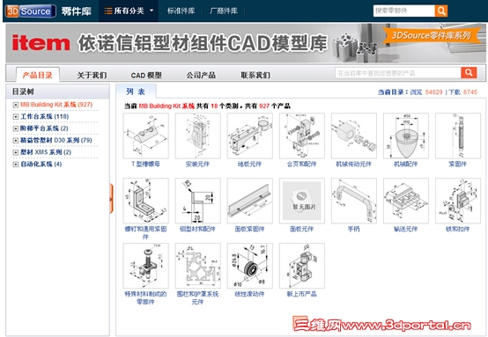Viewport: 488px width, 337px height.
Task: Open the 铝型材和配件 thumbnail
Action: point(198,201)
